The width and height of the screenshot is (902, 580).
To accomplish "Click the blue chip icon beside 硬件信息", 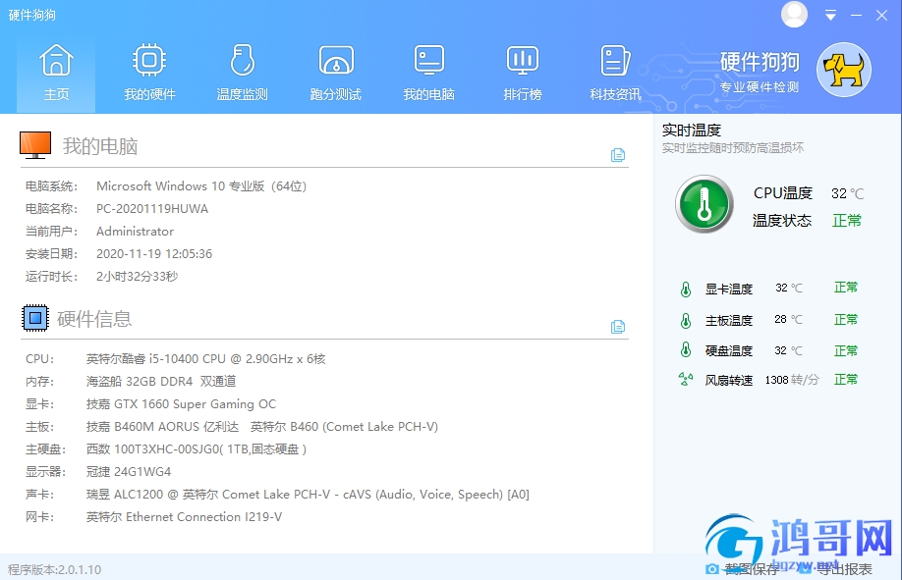I will [35, 318].
